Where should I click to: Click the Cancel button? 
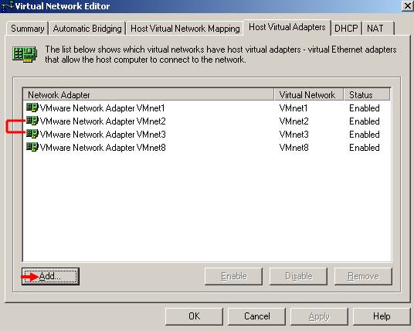pyautogui.click(x=256, y=316)
